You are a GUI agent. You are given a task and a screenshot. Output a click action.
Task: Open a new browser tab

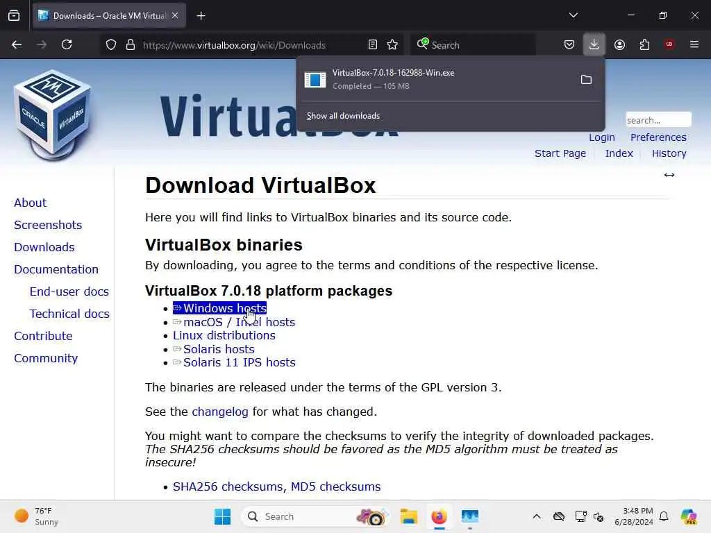201,16
